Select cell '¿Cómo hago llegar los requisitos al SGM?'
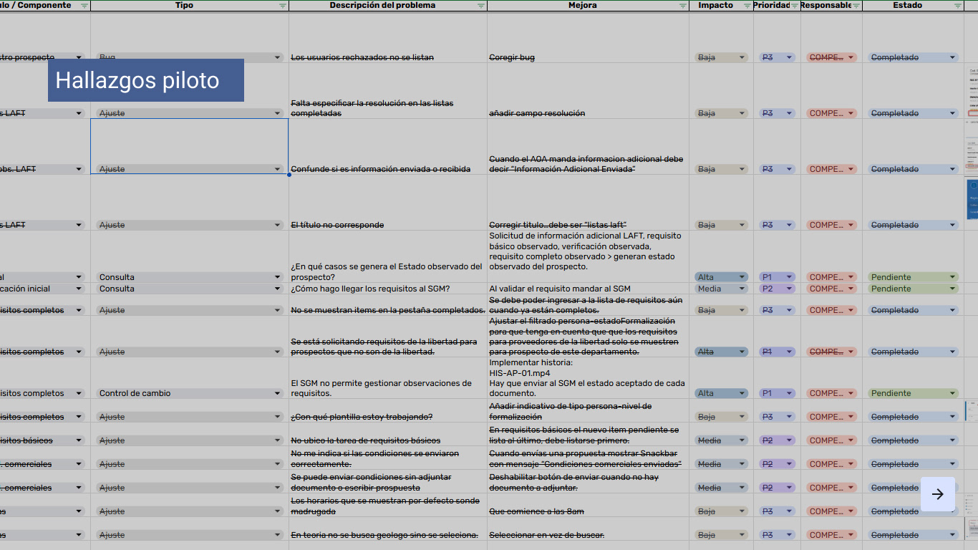 tap(388, 289)
